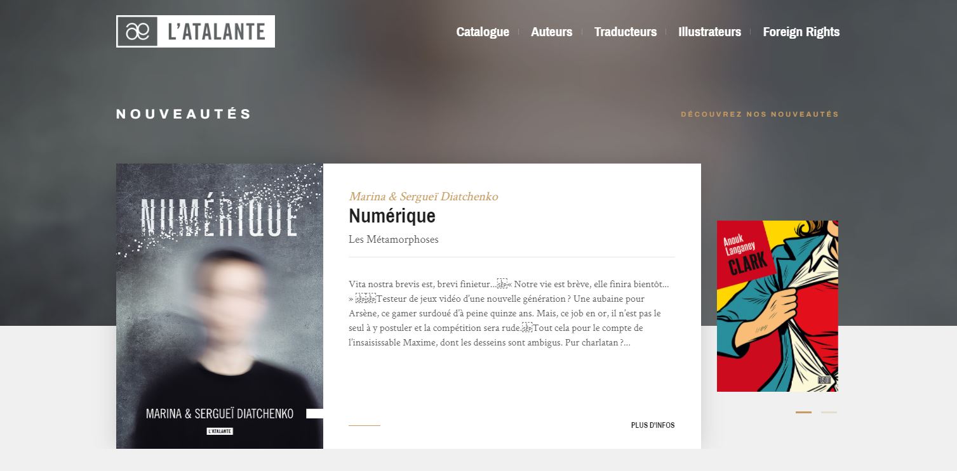Open the Foreign Rights page
The image size is (957, 471).
pos(801,32)
